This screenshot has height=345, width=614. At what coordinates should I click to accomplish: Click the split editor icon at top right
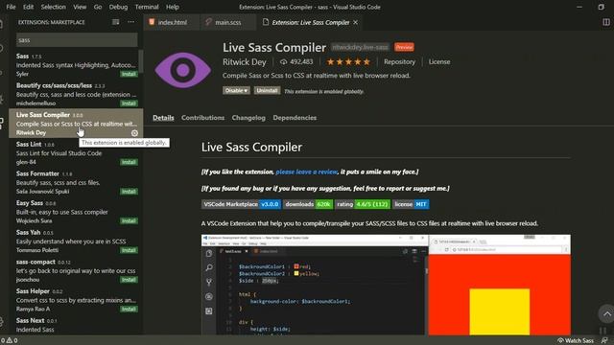[606, 22]
